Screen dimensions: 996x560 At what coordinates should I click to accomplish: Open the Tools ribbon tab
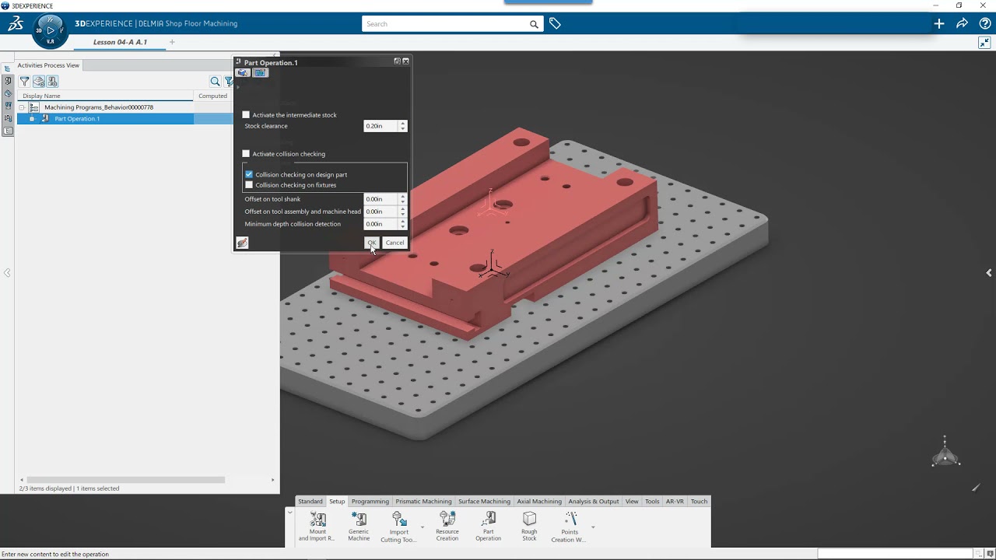coord(652,502)
